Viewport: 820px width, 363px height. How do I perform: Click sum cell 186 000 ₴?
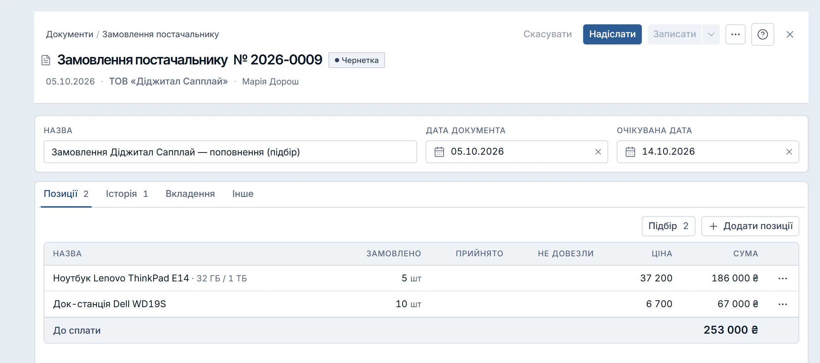pyautogui.click(x=735, y=279)
